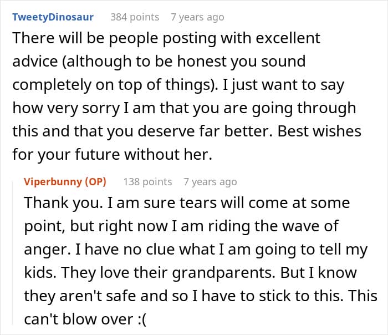Click the sad face emoticon ending the reply

click(x=141, y=319)
